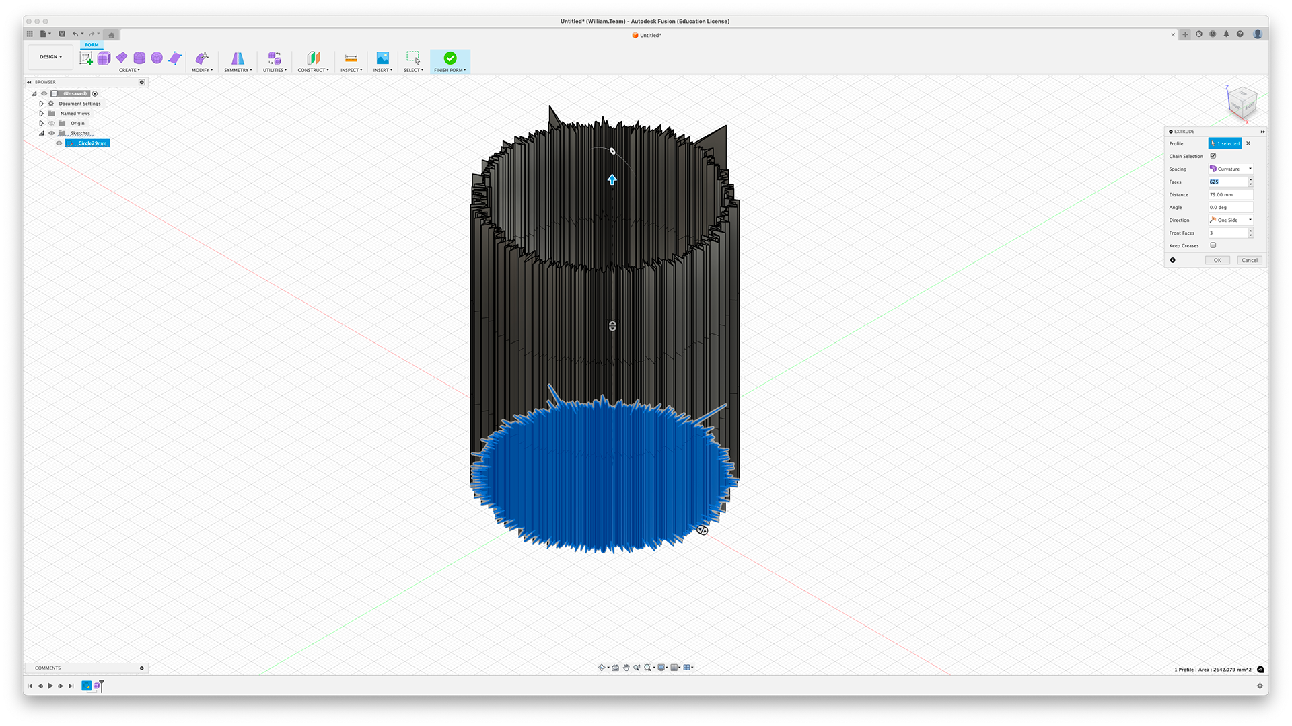Select the Face creation tool

(175, 58)
